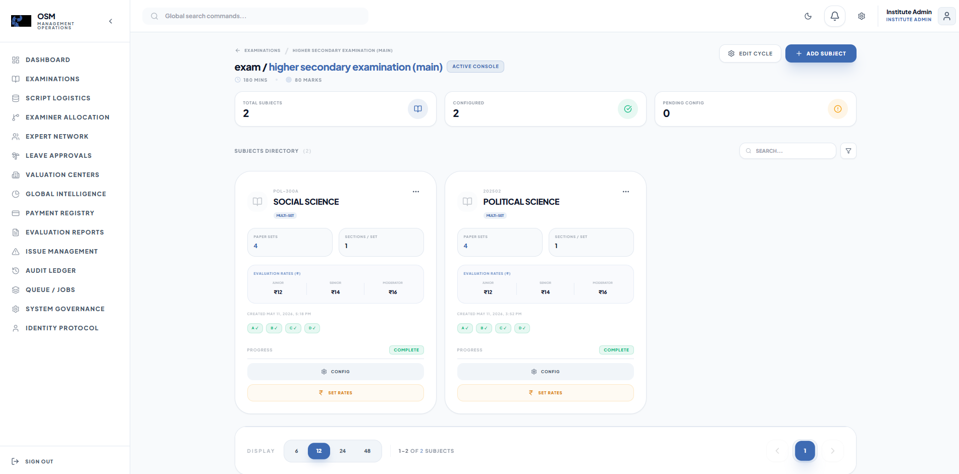Click the System Governance gear icon
Viewport: 959px width, 474px height.
pos(16,309)
